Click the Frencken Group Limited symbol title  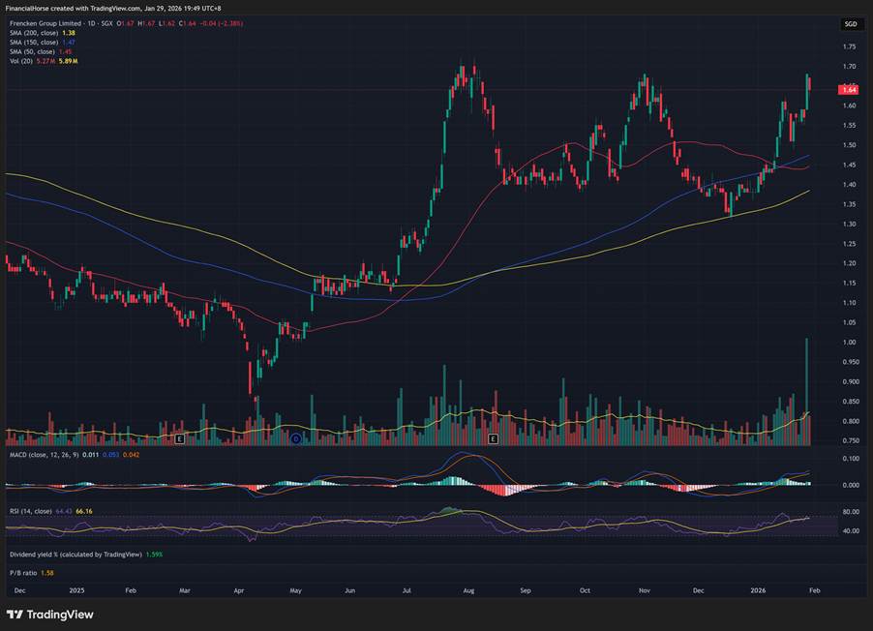[x=47, y=23]
